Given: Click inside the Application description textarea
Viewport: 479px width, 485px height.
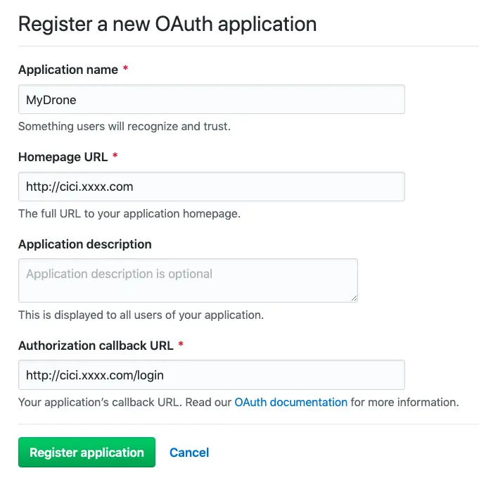Looking at the screenshot, I should (188, 280).
